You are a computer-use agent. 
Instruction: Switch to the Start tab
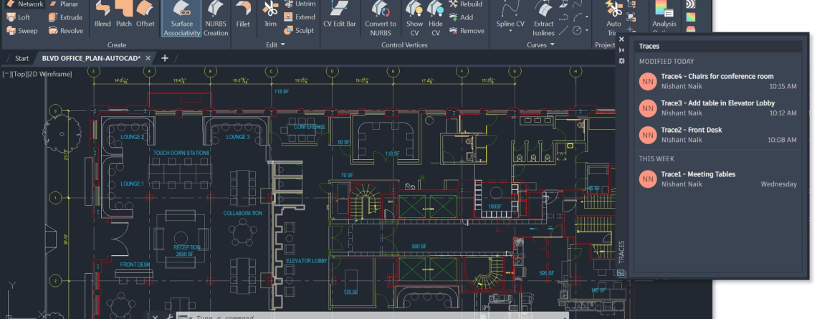[x=21, y=58]
